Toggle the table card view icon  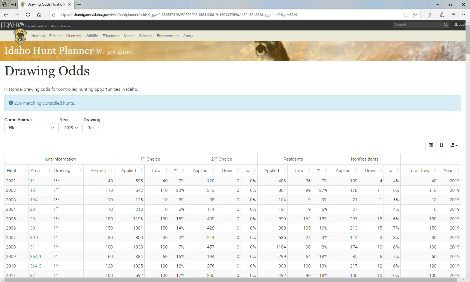click(x=431, y=145)
